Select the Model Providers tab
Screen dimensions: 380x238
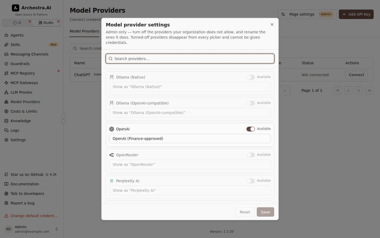(x=84, y=31)
